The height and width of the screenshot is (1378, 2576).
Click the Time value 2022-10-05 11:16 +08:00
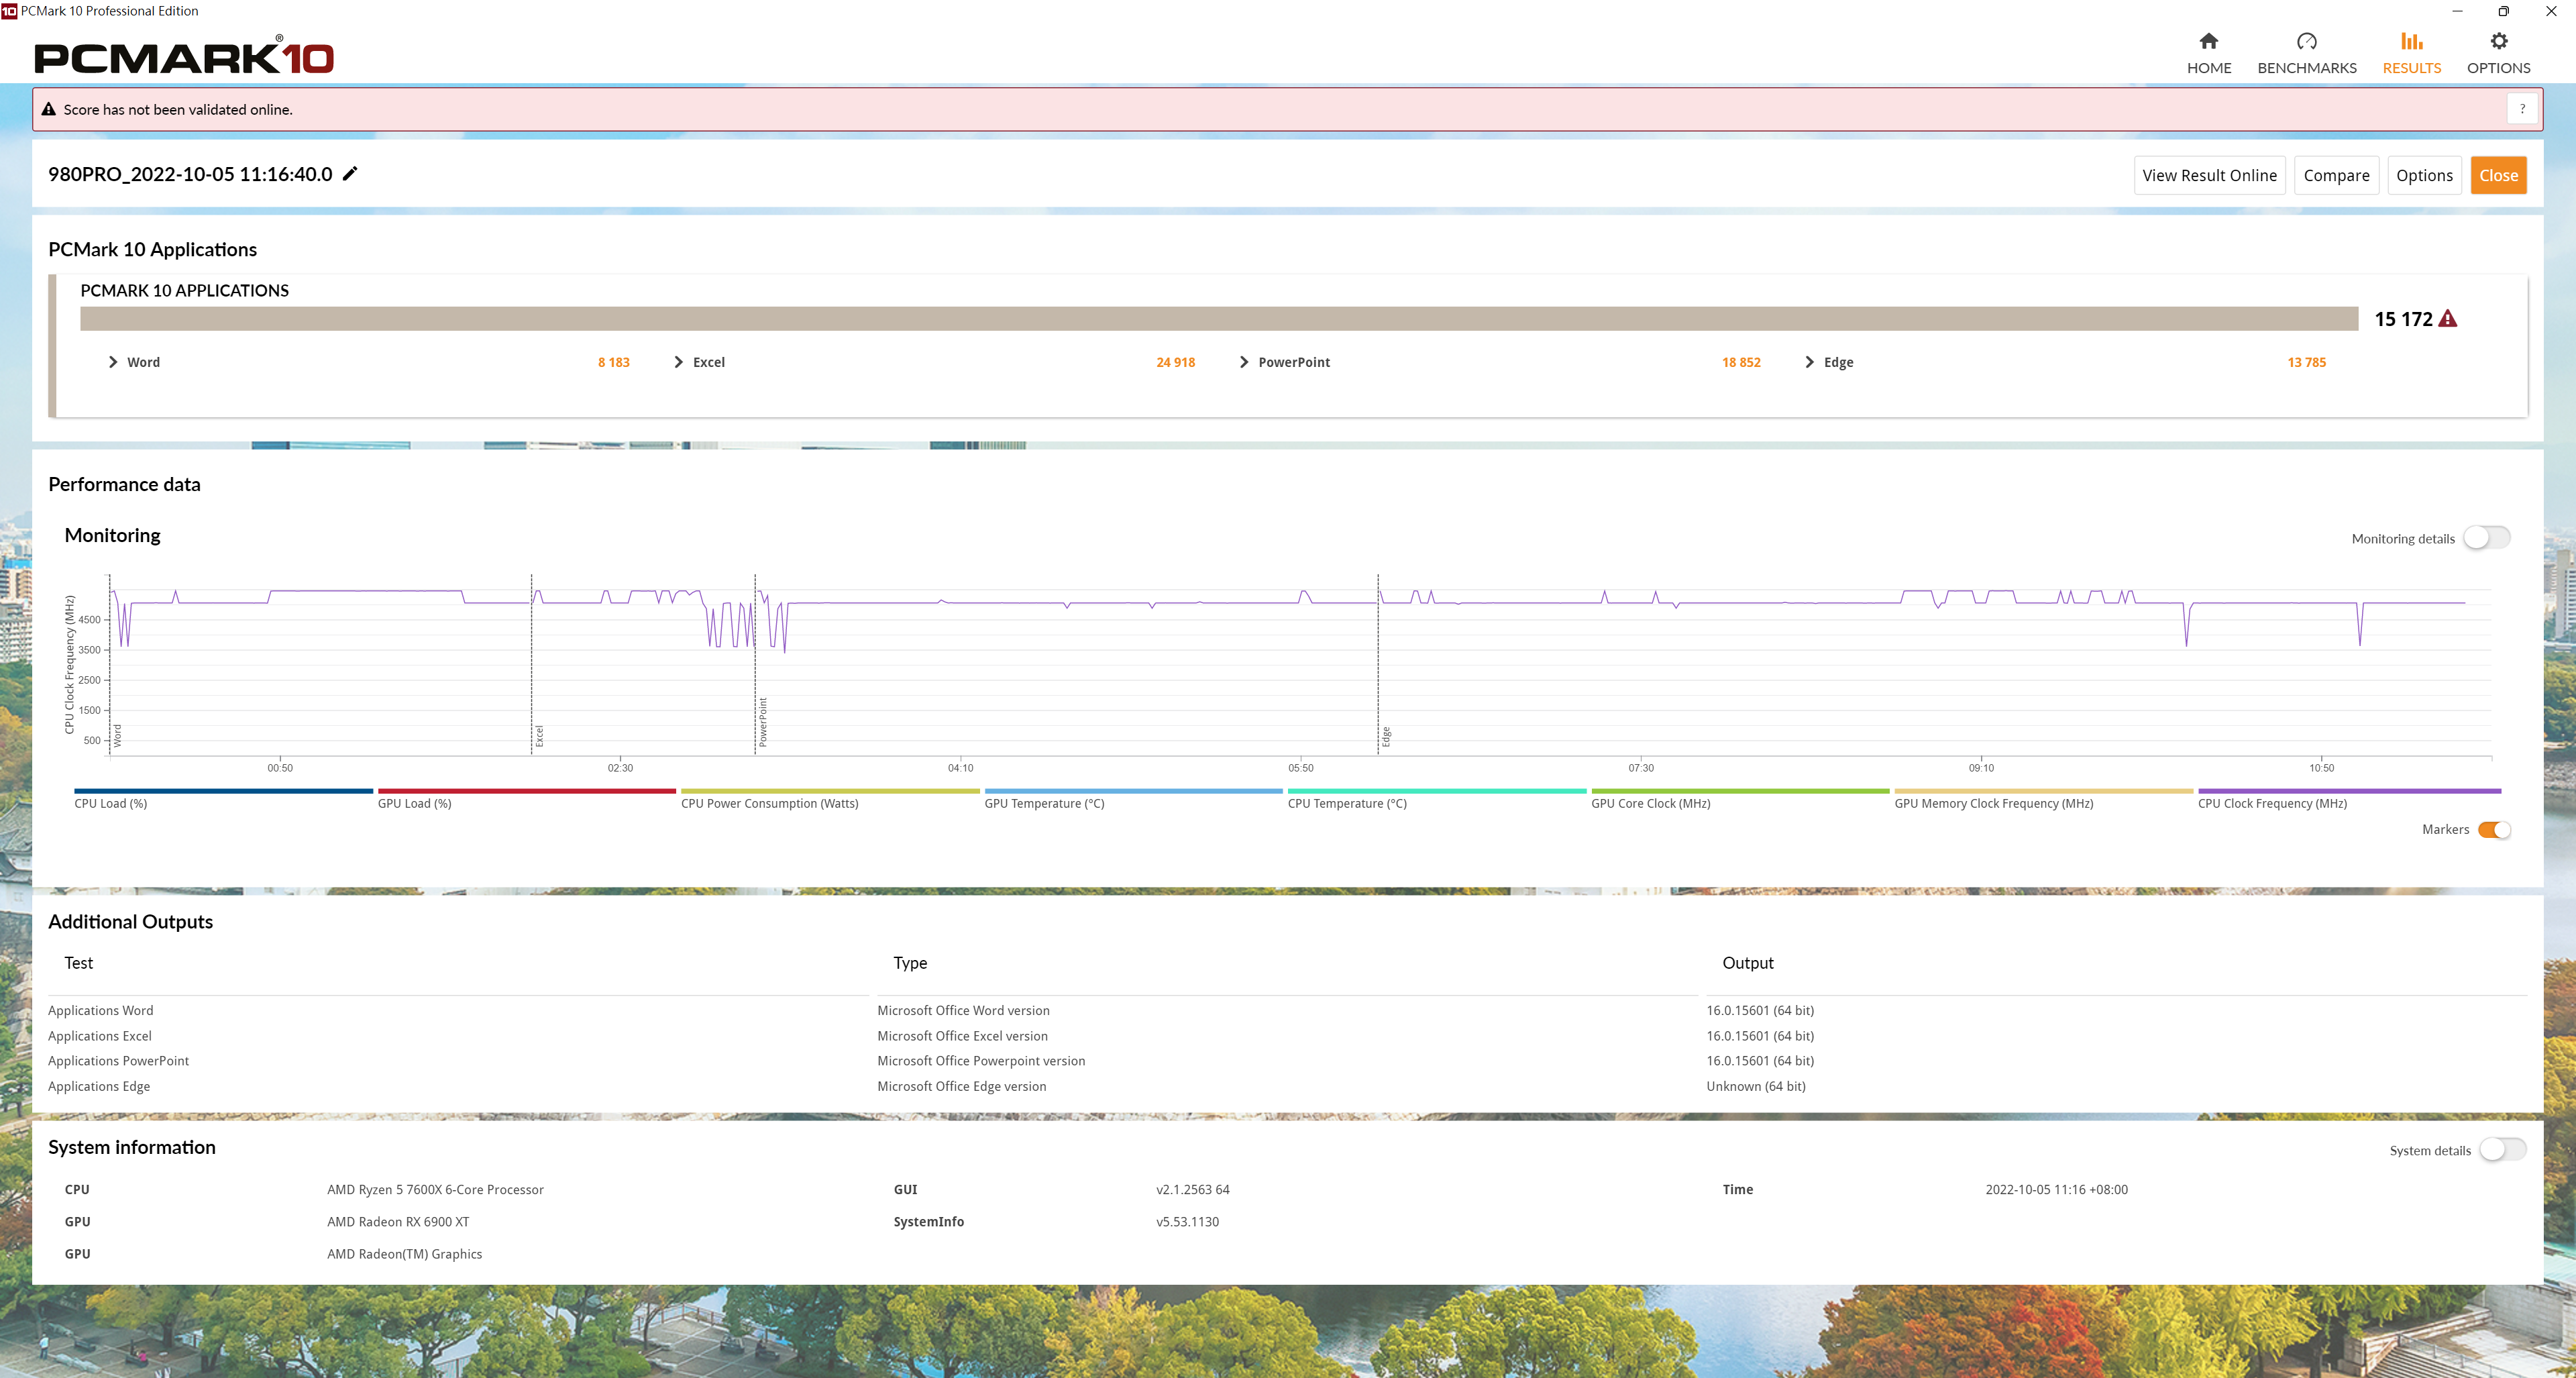pyautogui.click(x=2056, y=1189)
